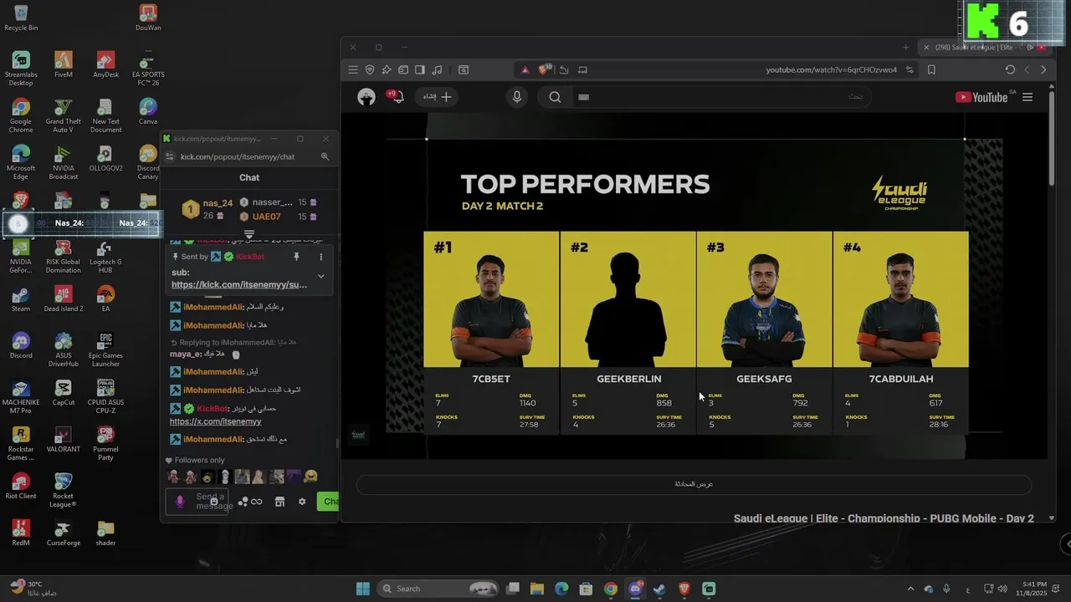Screen dimensions: 1071x602
Task: Open the CurseForge desktop shortcut
Action: coord(64,533)
